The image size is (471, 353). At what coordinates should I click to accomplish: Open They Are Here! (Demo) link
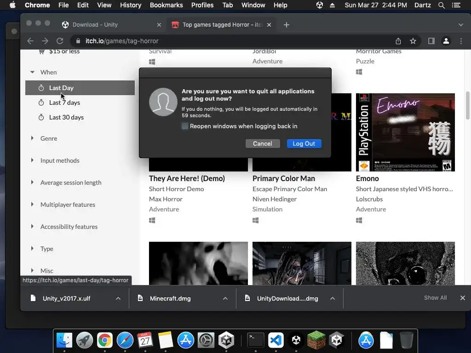tap(187, 179)
